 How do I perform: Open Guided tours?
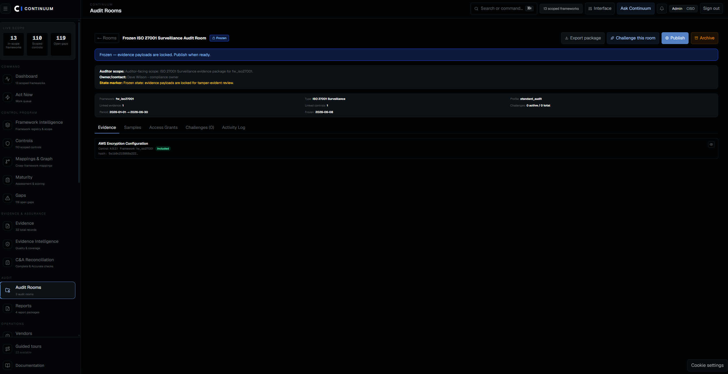coord(38,349)
